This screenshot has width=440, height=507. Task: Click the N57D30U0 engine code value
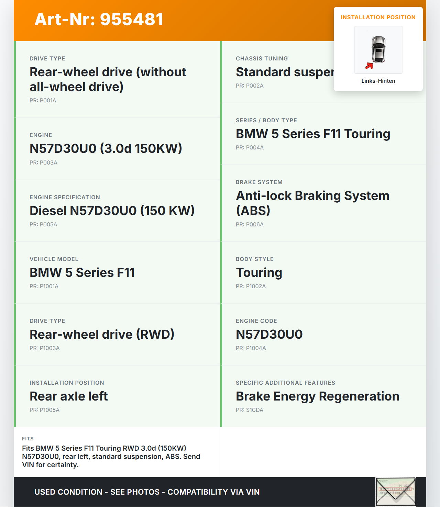click(x=269, y=334)
